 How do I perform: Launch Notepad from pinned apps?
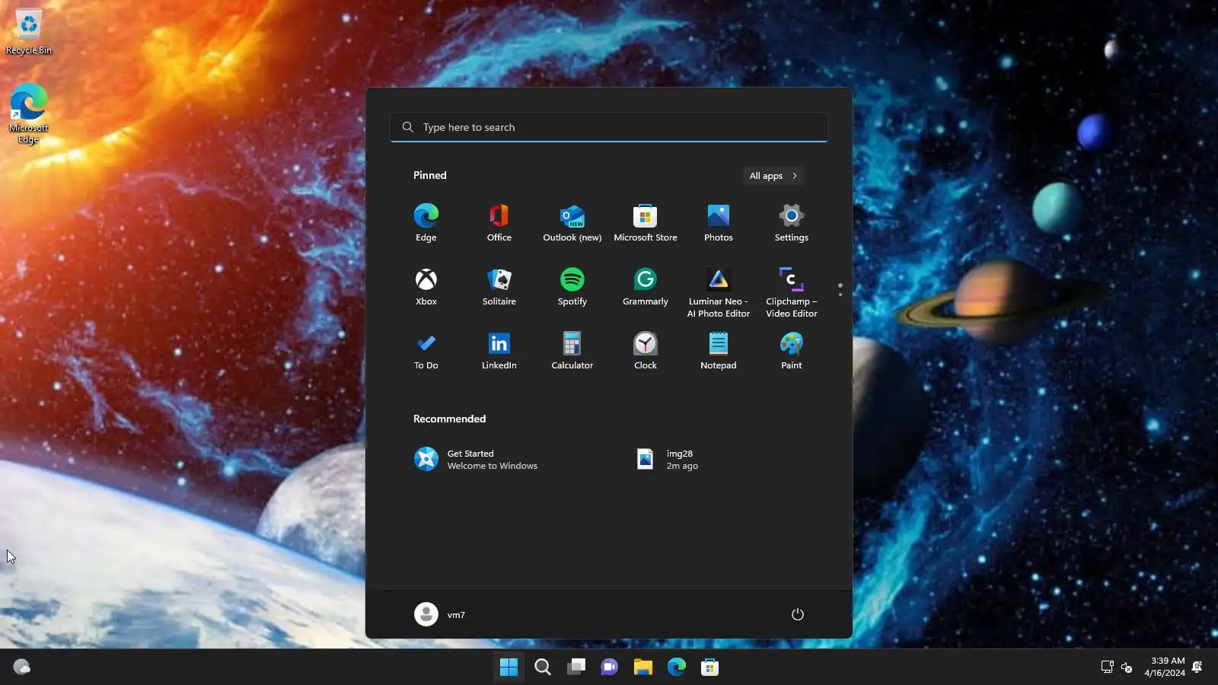coord(719,351)
